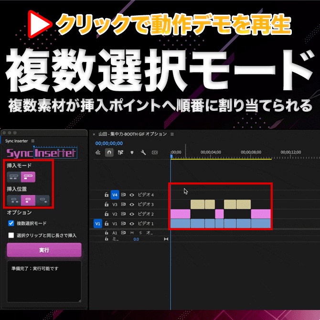Click the ビデオ 3 track name

(146, 204)
